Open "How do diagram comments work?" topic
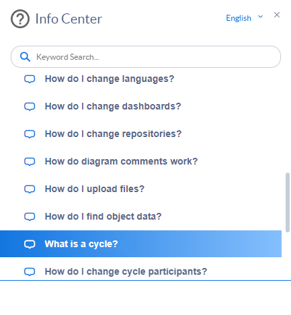 [121, 161]
